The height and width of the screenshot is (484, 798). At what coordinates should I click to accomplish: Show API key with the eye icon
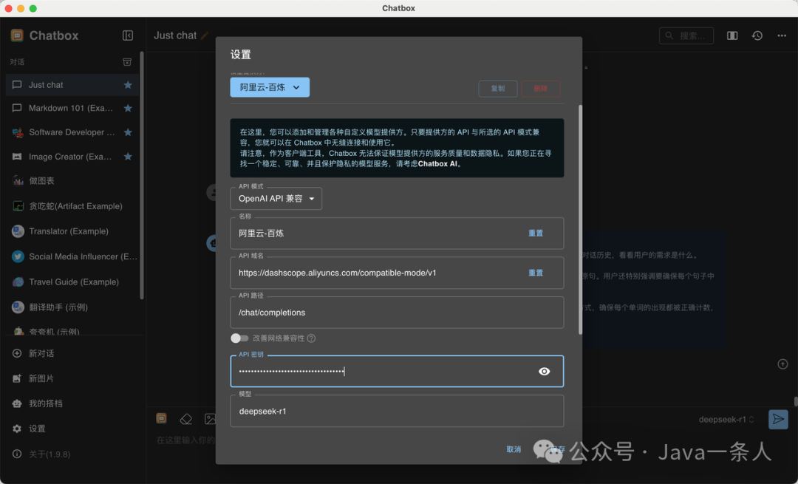544,372
